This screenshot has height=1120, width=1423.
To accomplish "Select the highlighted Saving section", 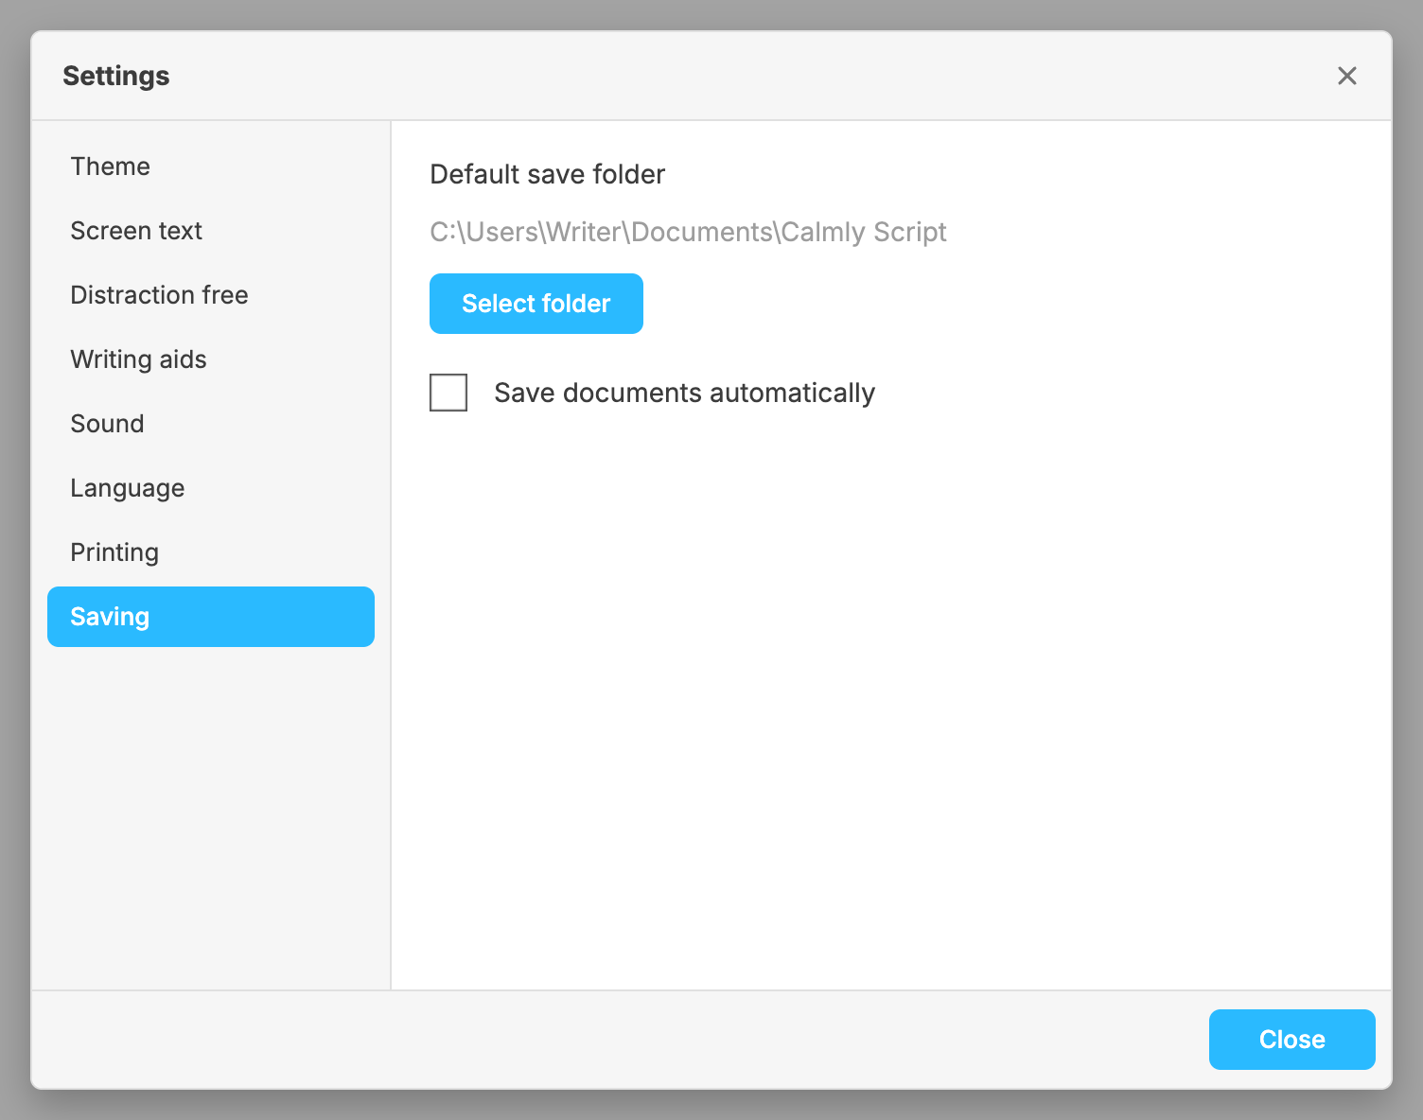I will 211,617.
